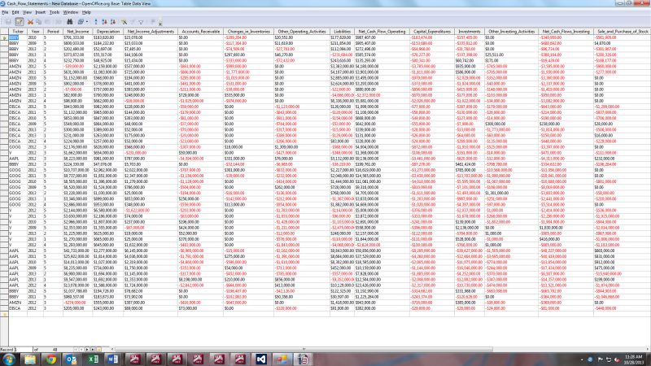Open the Refresh dropdown arrow

coord(87,22)
